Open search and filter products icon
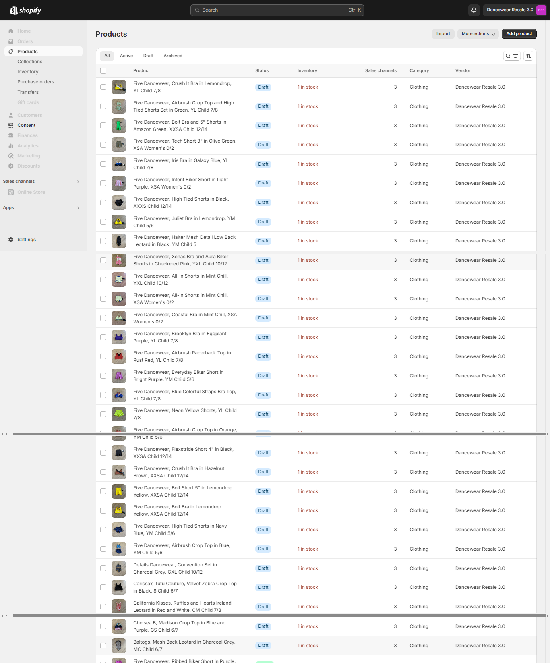 coord(512,56)
